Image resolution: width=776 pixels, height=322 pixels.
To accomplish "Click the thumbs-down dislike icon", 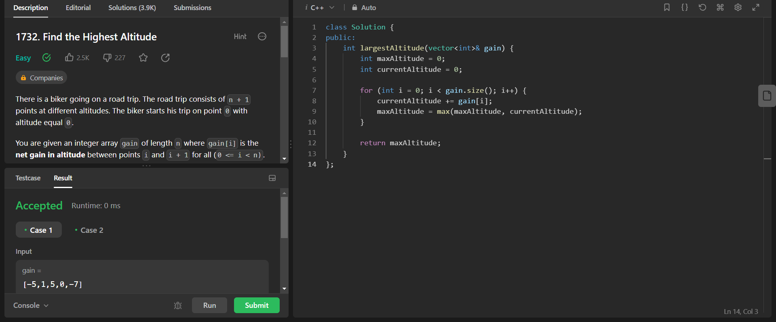I will (x=107, y=58).
